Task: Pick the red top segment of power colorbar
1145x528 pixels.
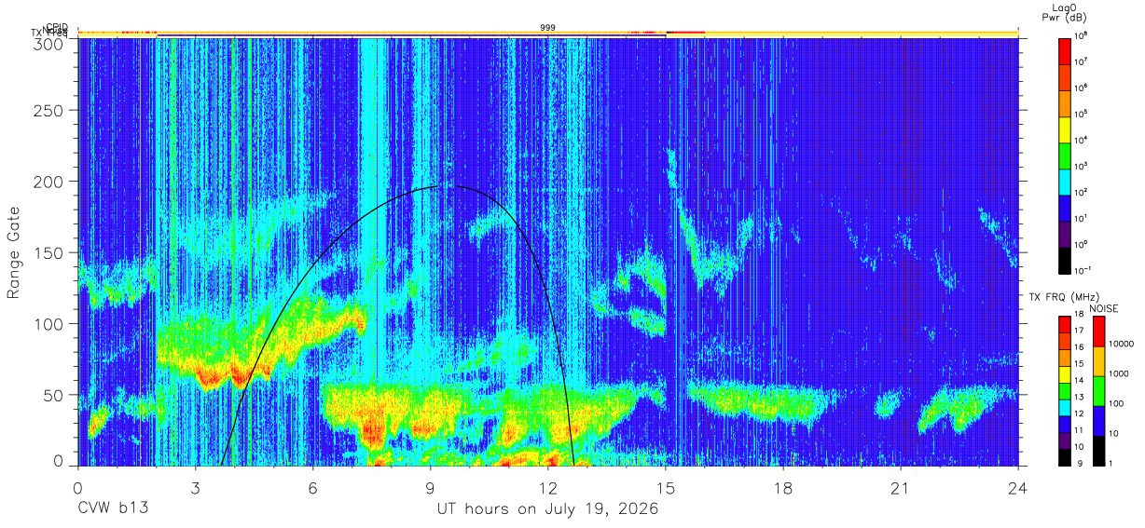Action: [x=1066, y=49]
